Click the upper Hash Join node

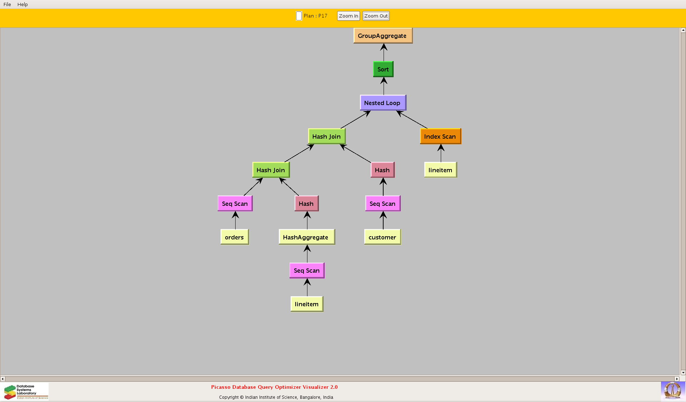(326, 137)
